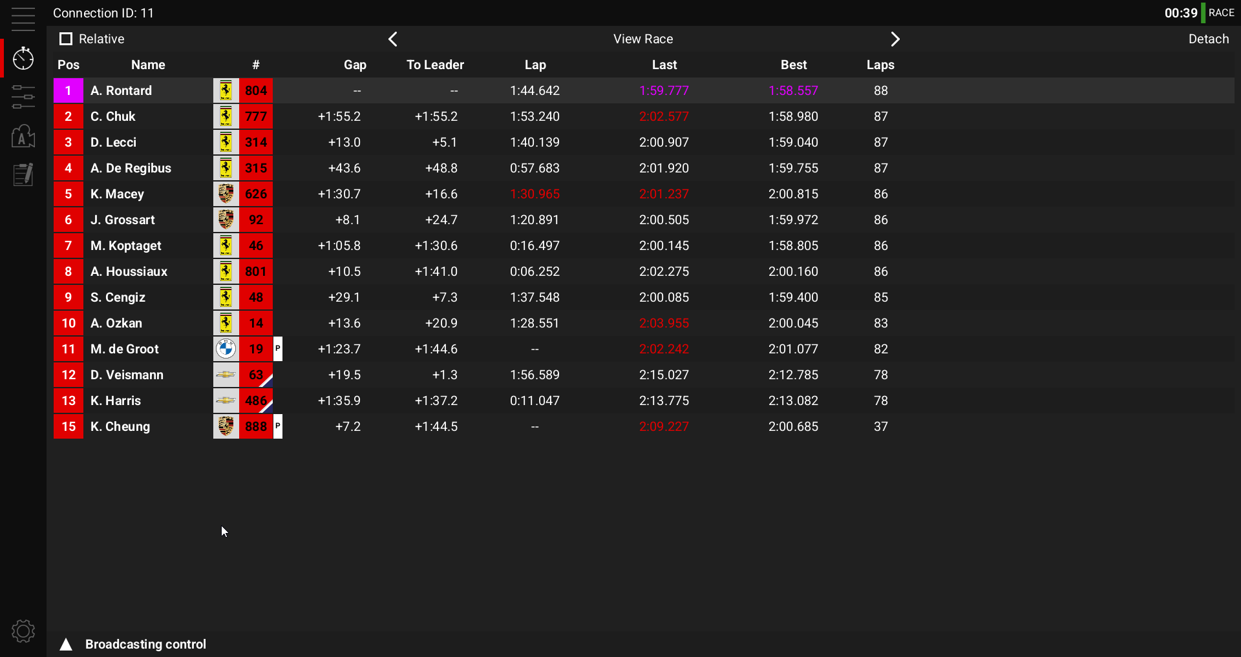
Task: Select driver A. De Regibus
Action: tap(131, 168)
